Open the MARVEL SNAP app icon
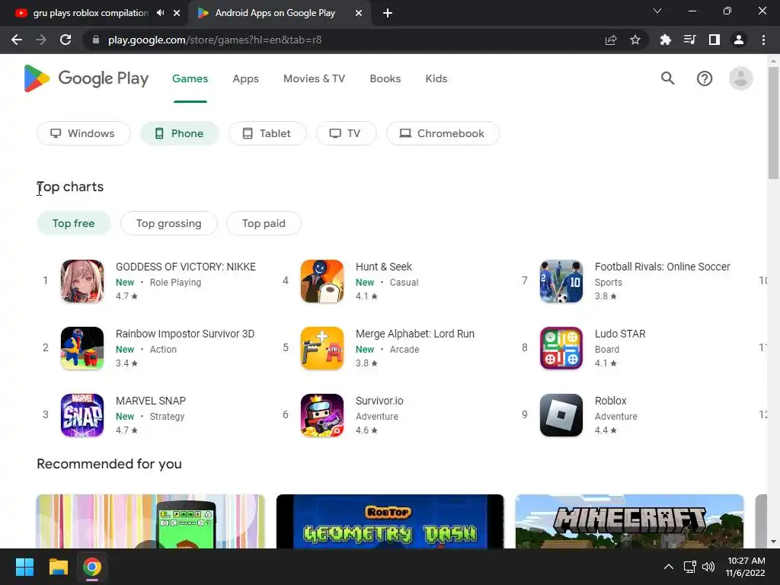Viewport: 780px width, 585px height. (x=82, y=415)
